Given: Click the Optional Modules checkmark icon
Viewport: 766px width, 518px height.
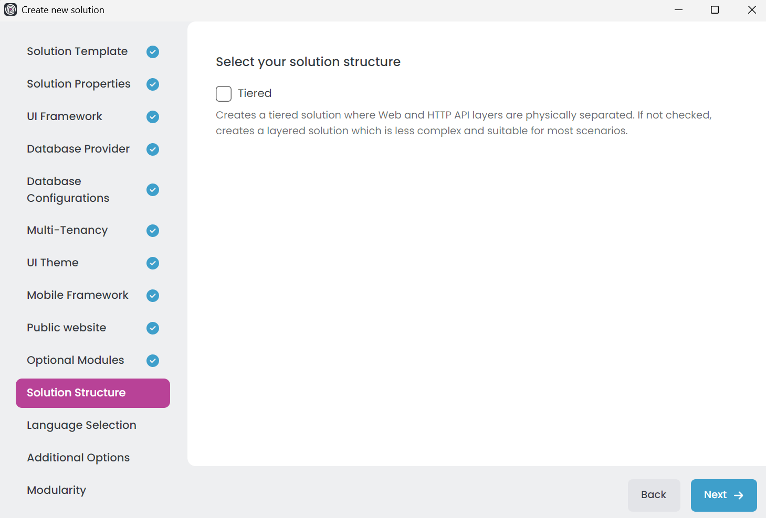Looking at the screenshot, I should pyautogui.click(x=153, y=361).
